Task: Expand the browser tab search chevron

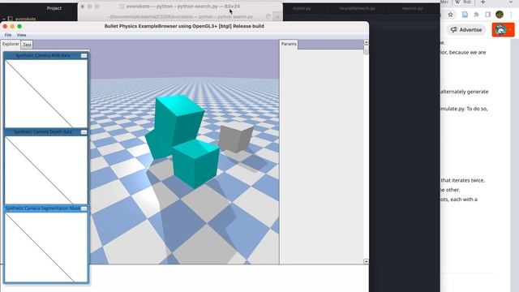Action: 512,2
